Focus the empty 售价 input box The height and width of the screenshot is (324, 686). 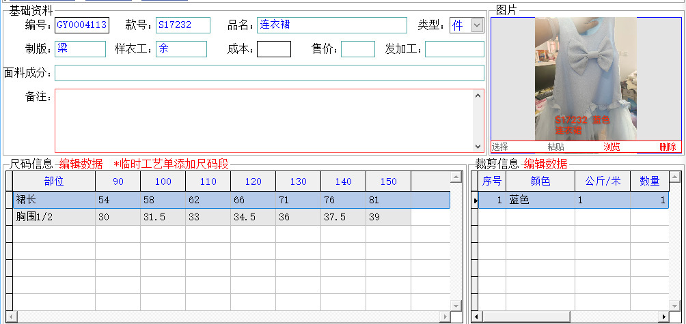tap(358, 49)
